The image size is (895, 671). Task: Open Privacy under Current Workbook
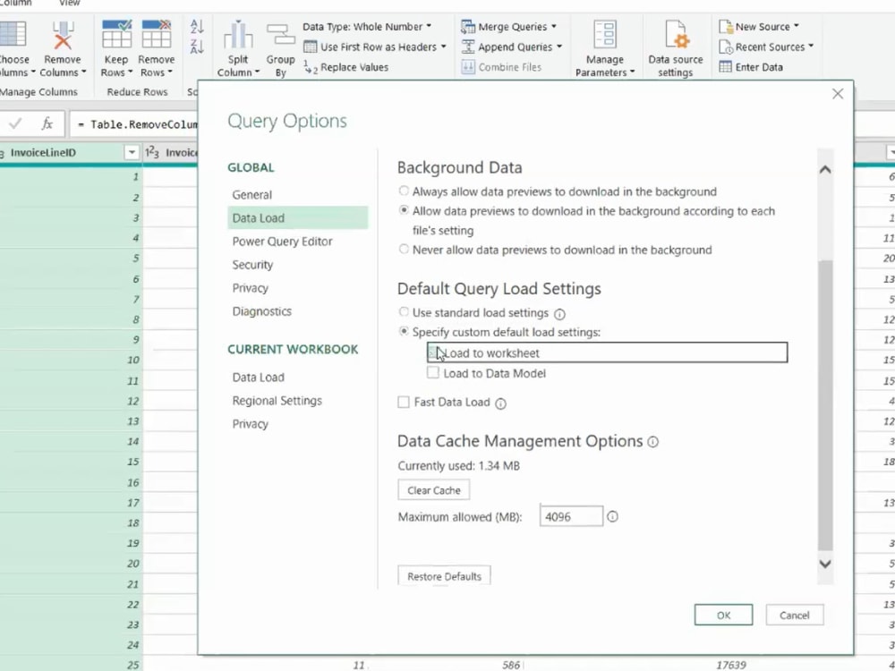tap(250, 424)
